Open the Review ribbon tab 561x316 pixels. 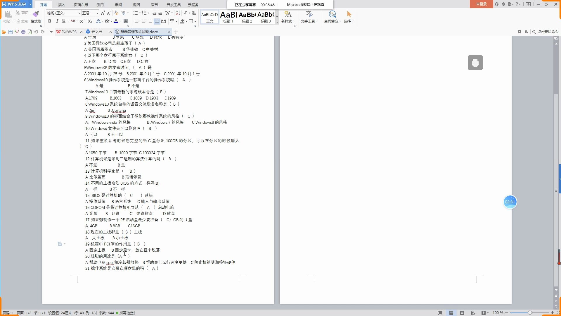click(118, 5)
